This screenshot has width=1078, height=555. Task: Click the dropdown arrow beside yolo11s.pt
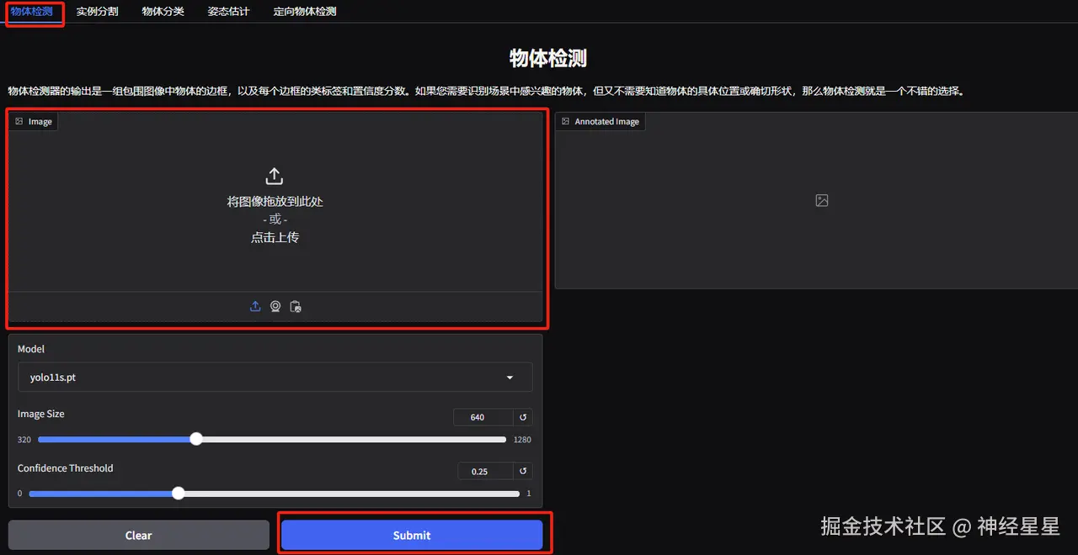[x=510, y=377]
